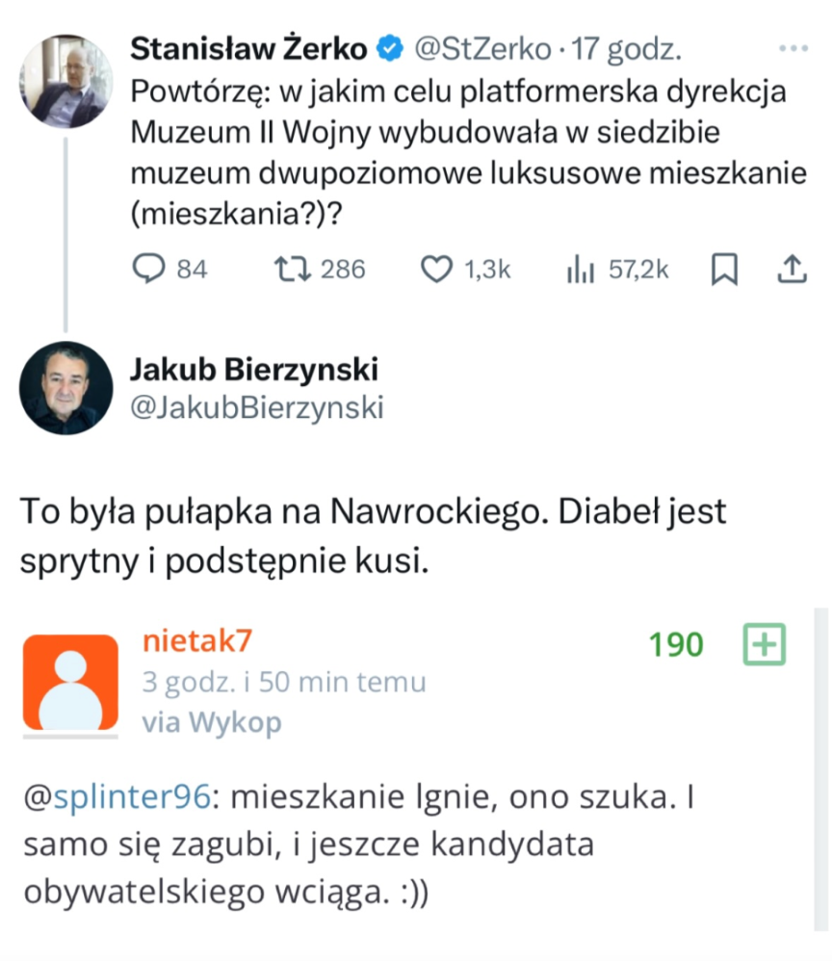Click the blue verified badge
Viewport: 832px width, 961px height.
point(391,48)
